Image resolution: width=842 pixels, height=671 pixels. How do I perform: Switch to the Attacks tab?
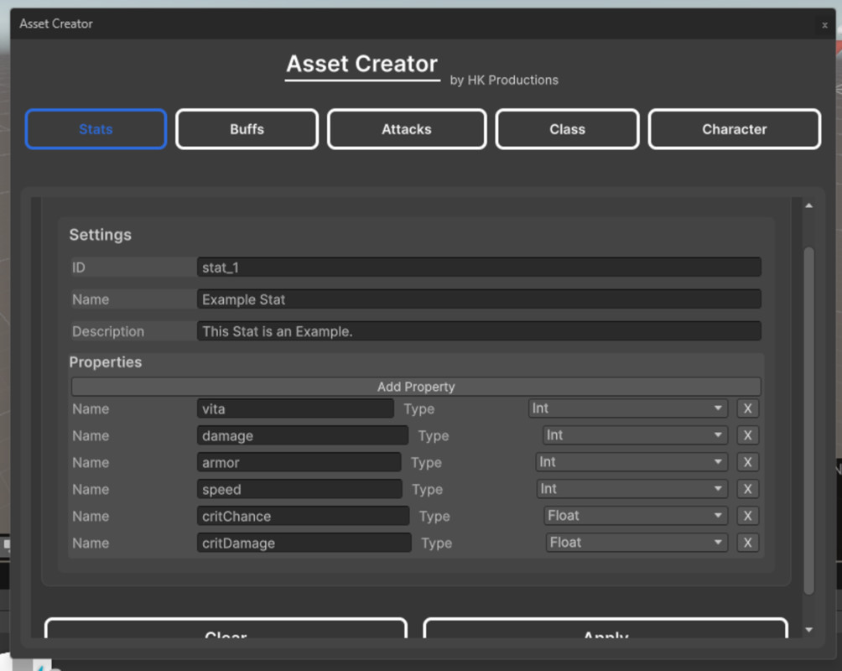tap(406, 129)
